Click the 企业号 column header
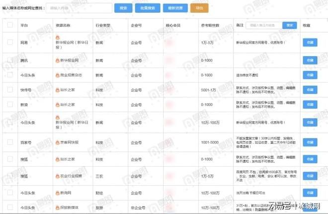Screen dimensions: 328x214 (136, 25)
